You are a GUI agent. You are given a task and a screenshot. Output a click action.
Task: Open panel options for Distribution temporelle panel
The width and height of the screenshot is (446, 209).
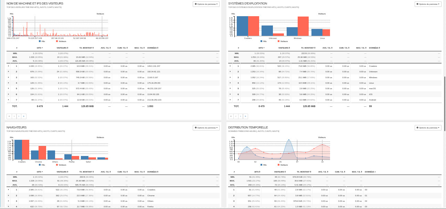pyautogui.click(x=428, y=128)
